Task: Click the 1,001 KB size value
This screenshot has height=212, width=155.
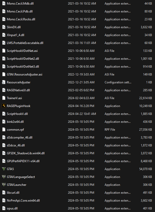Action: [x=146, y=59]
